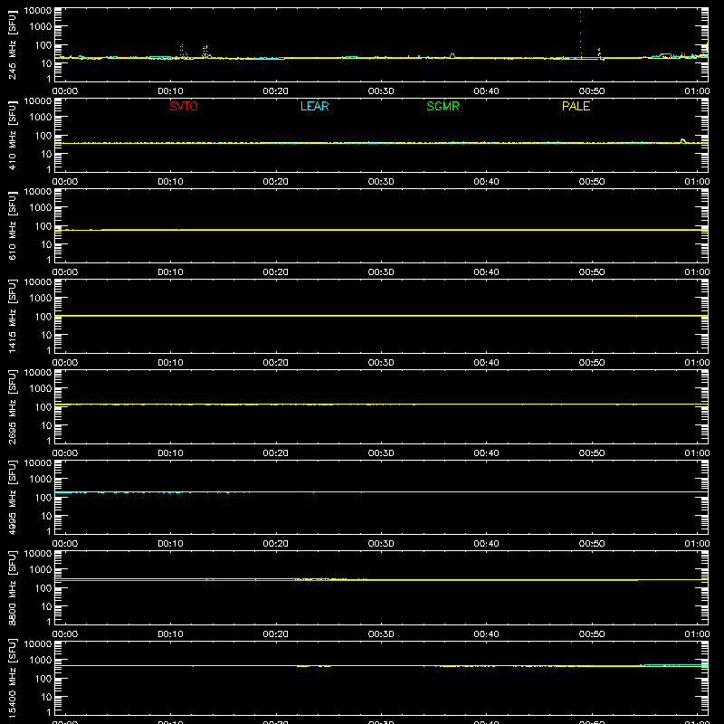Click the 00:00 time label under 8800 MHz plot

(65, 634)
